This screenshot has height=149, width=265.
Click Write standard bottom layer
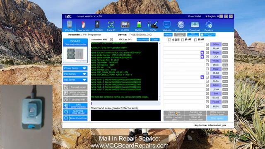point(75,93)
